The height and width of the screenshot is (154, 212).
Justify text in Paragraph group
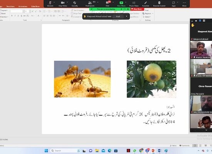click(54, 16)
